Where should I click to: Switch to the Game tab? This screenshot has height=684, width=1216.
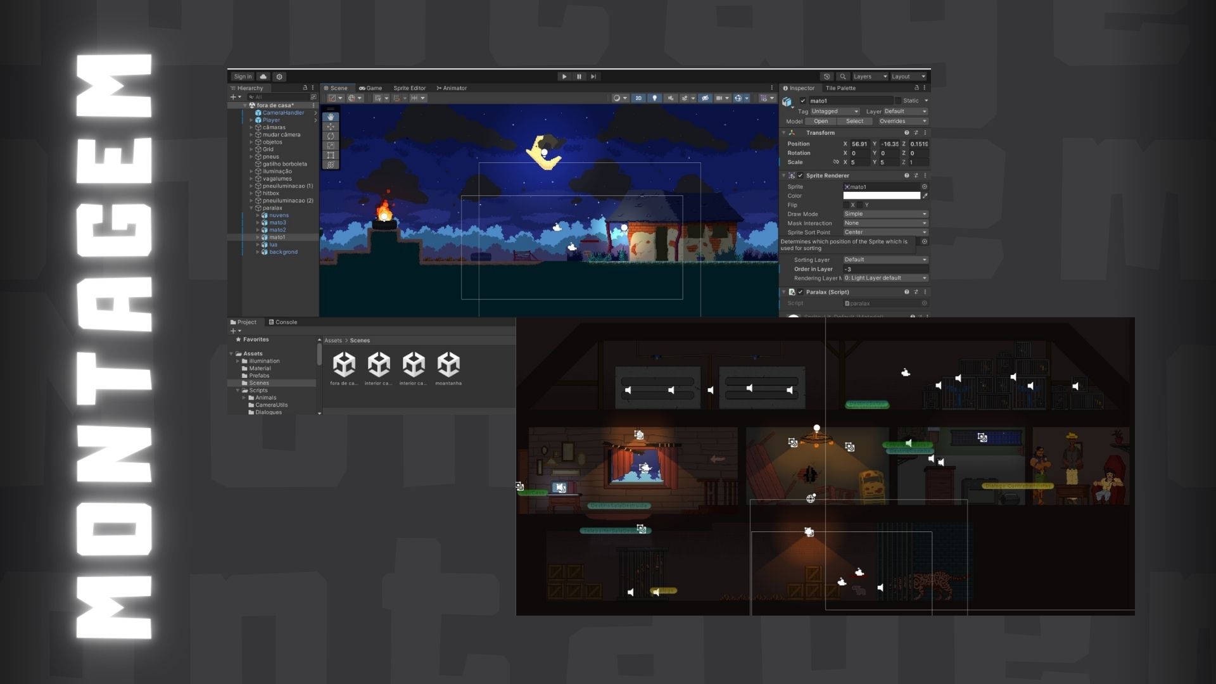coord(370,88)
